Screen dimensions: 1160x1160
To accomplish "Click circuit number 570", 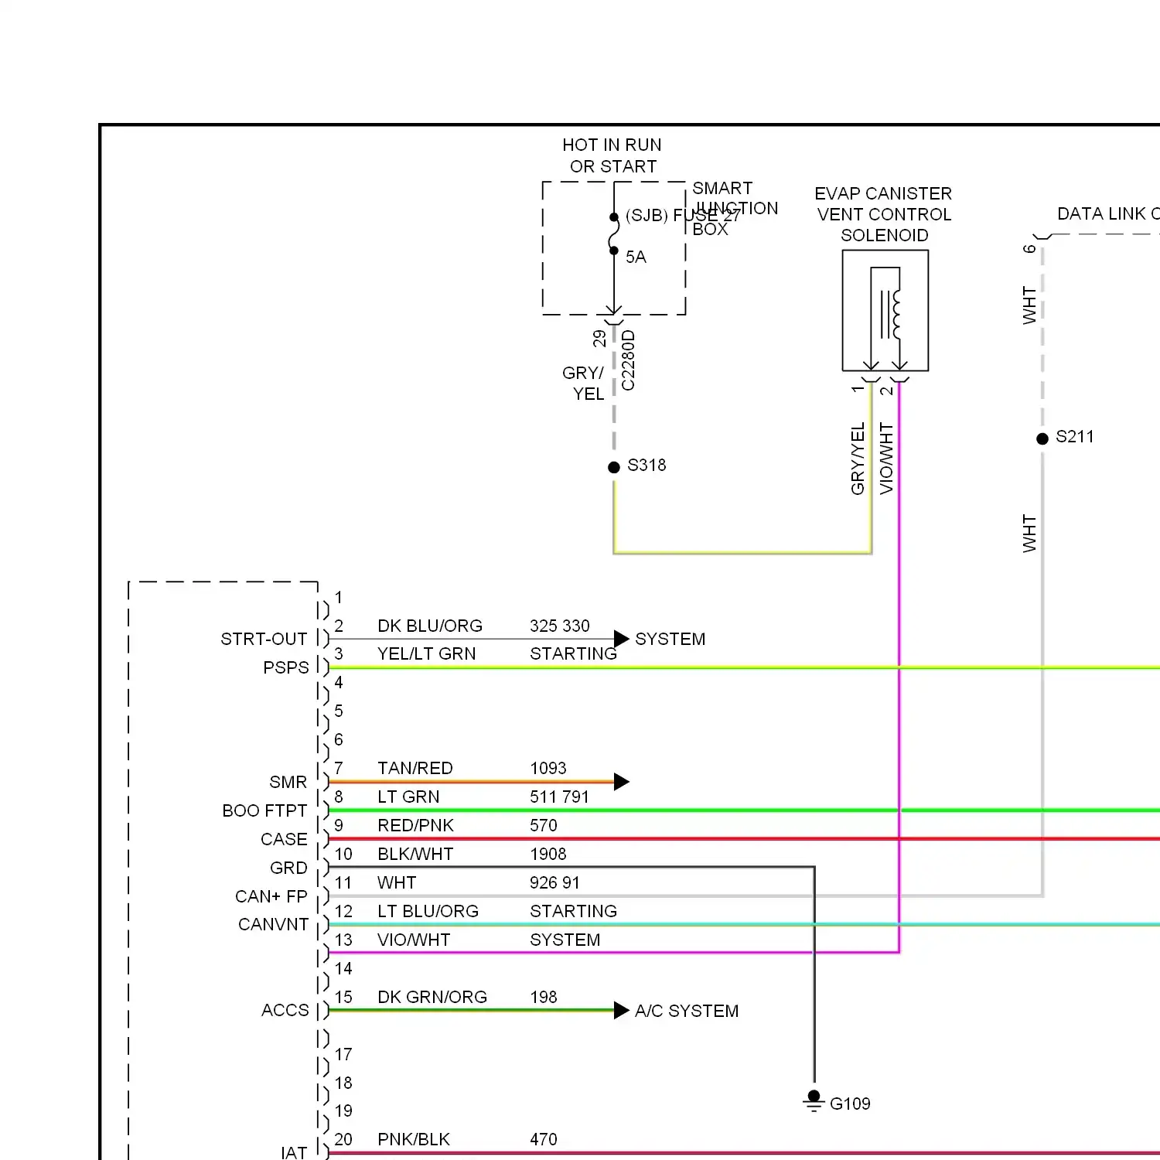I will point(544,825).
